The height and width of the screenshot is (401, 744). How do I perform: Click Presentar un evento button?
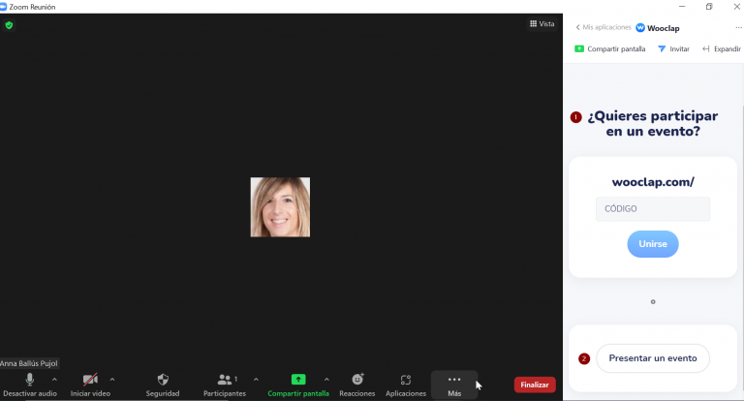[653, 358]
